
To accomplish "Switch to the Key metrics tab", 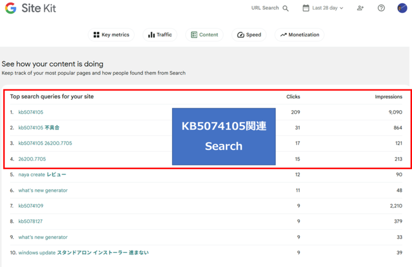I will click(111, 34).
